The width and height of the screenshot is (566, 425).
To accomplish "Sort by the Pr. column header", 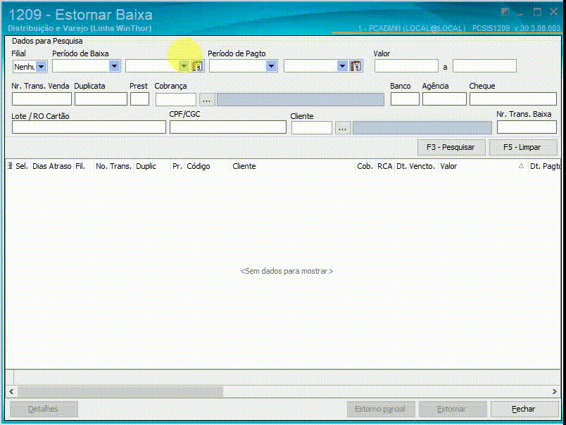I will pyautogui.click(x=177, y=166).
